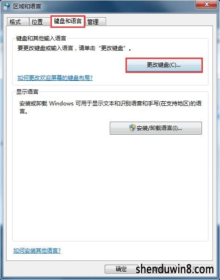Click the shield icon on 安装/卸载语言 button
Image resolution: width=220 pixels, height=280 pixels.
(132, 128)
